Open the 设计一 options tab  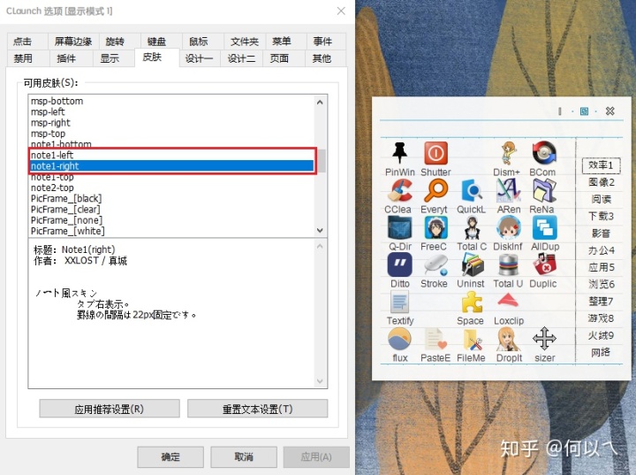tap(199, 58)
